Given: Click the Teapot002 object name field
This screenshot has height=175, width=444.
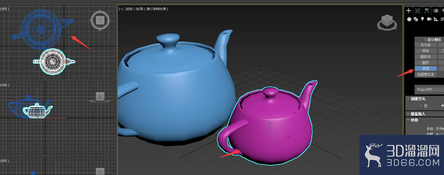Looking at the screenshot, I should pos(429,89).
